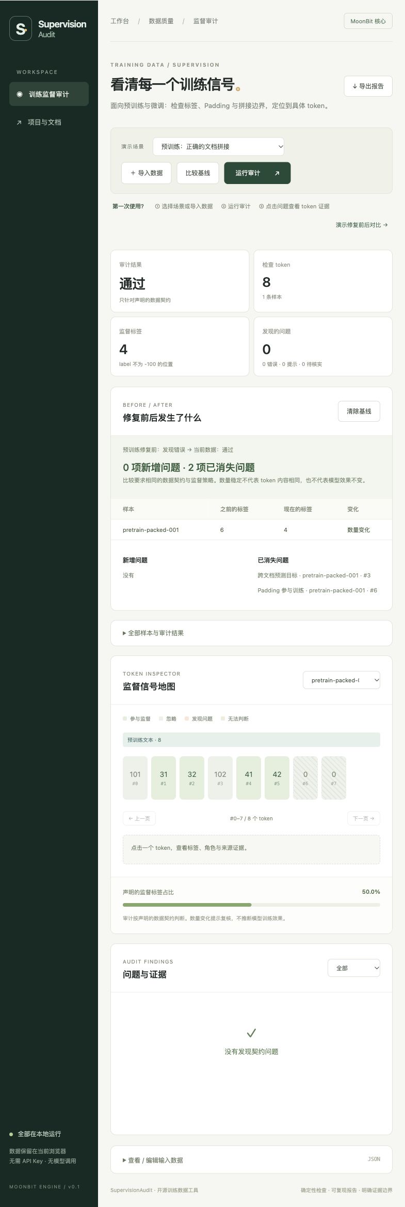
Task: Click 跨文档预测目标 · pretrain-packed-001 · #3
Action: pos(314,575)
